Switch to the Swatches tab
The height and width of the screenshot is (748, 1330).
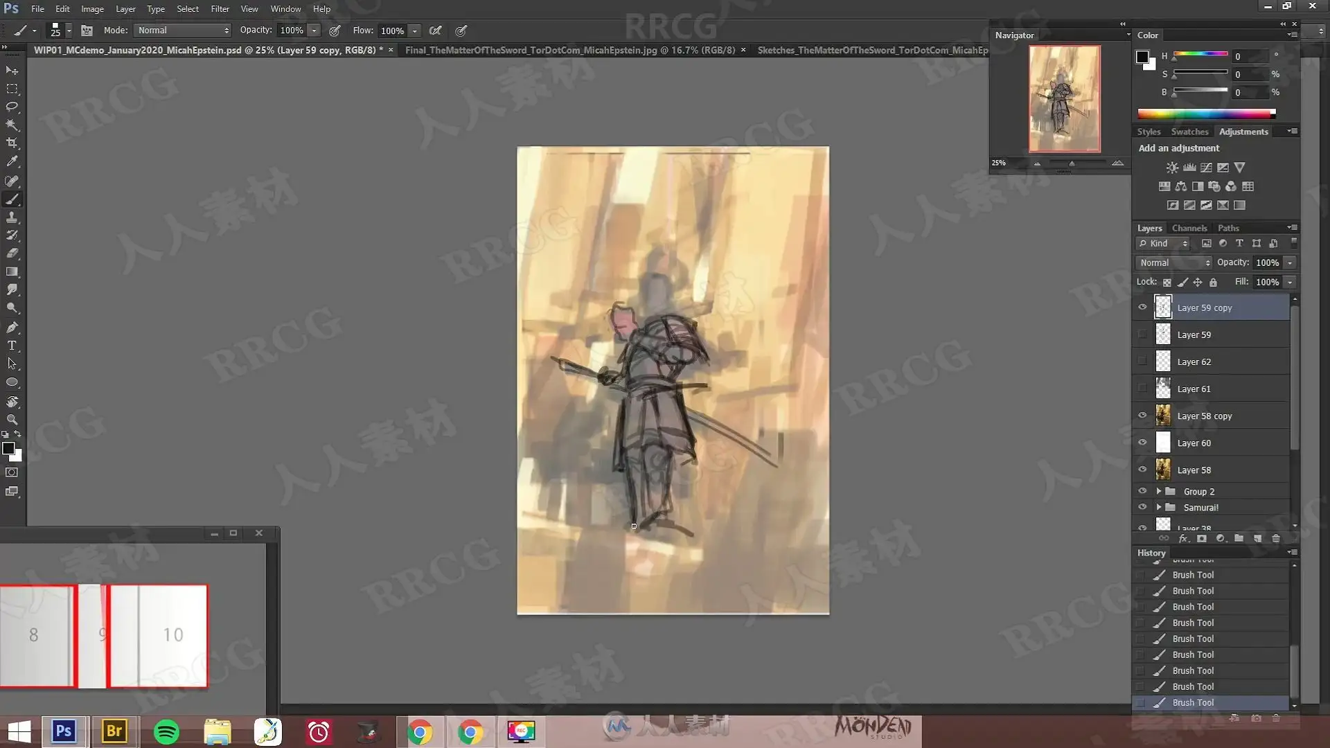coord(1189,132)
